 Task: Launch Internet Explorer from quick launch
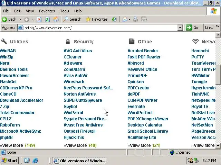pyautogui.click(x=35, y=161)
